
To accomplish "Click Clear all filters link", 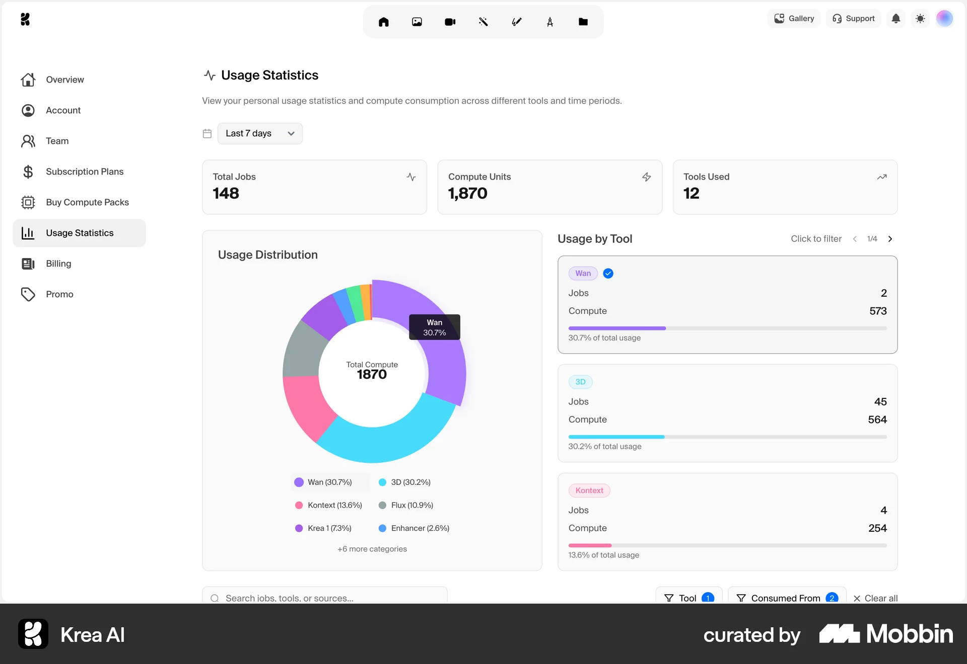I will point(875,598).
